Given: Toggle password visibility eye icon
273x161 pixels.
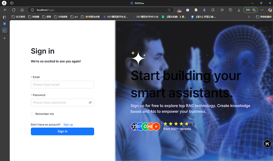Looking at the screenshot, I should point(90,102).
